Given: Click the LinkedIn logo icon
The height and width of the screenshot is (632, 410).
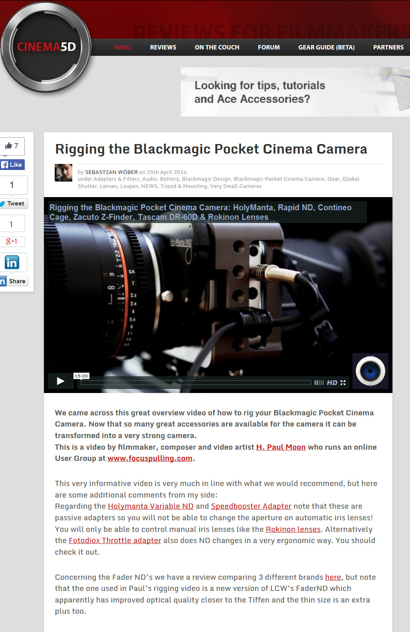Looking at the screenshot, I should 12,262.
